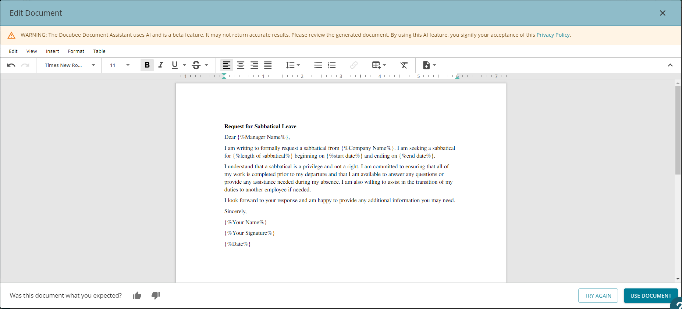Open the font size 11 dropdown
The image size is (682, 309).
pyautogui.click(x=120, y=65)
